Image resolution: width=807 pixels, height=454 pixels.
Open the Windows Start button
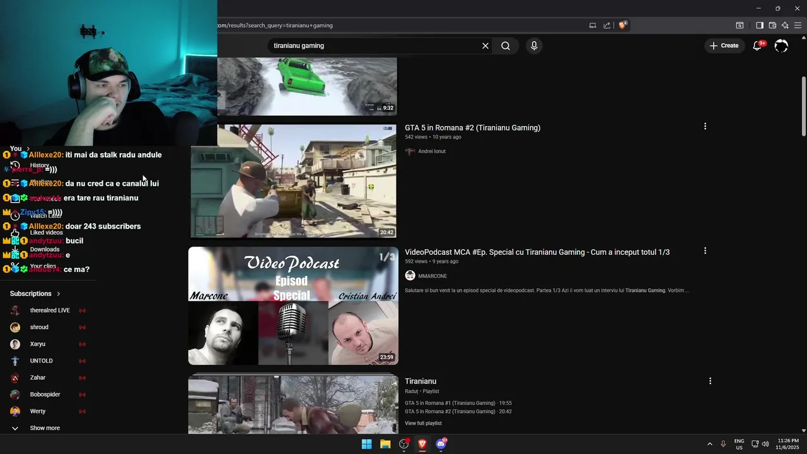click(x=366, y=444)
